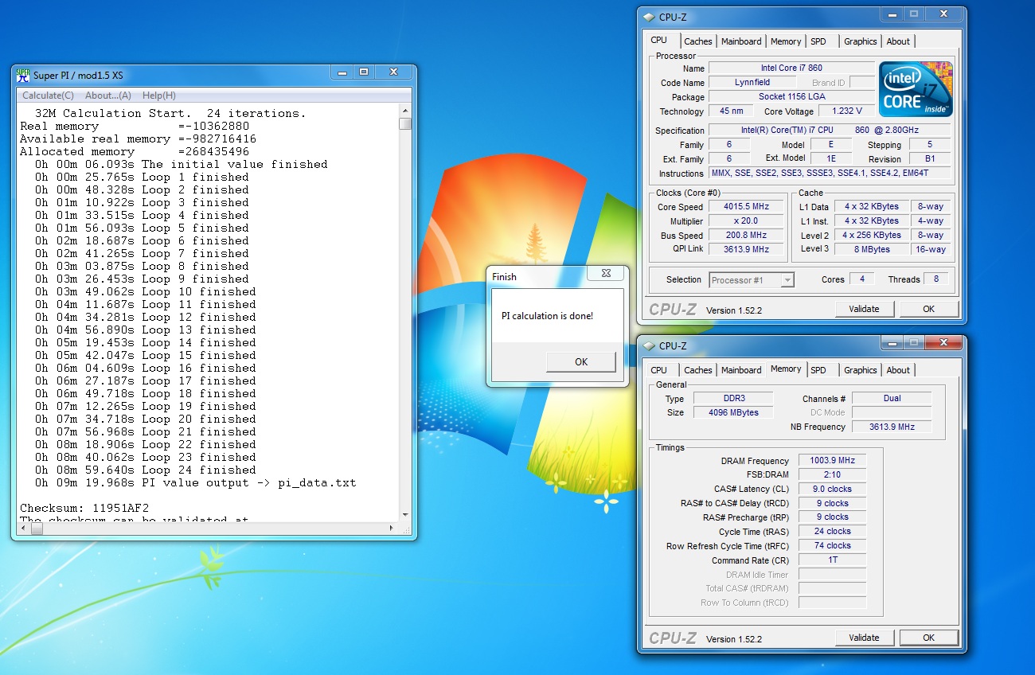This screenshot has width=1035, height=675.
Task: Switch to Mainboard tab in upper CPU-Z window
Action: (741, 41)
